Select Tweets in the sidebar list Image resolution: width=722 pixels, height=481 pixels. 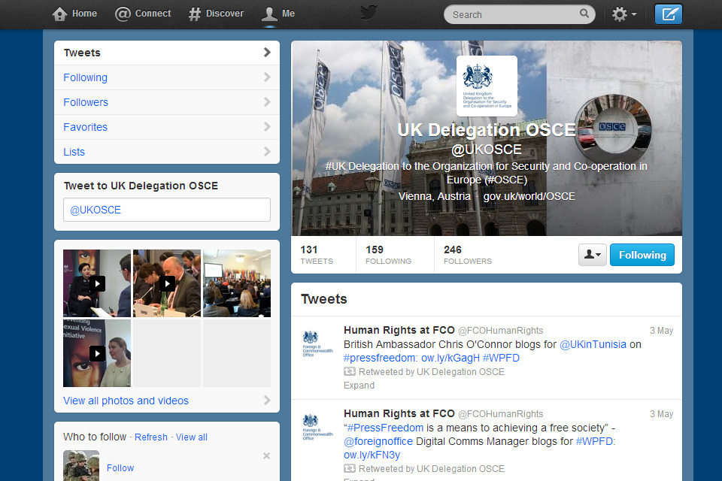167,53
